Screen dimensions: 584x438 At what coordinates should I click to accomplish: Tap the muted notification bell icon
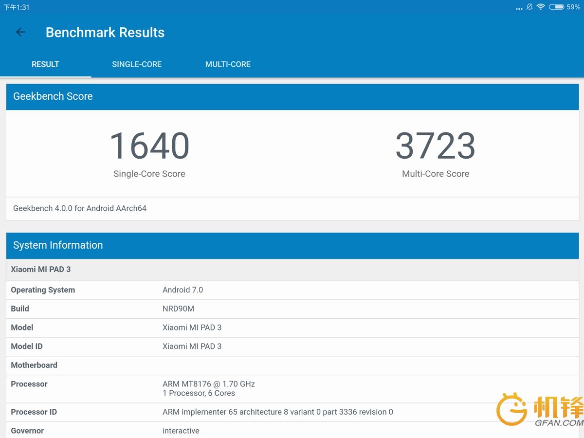[529, 7]
